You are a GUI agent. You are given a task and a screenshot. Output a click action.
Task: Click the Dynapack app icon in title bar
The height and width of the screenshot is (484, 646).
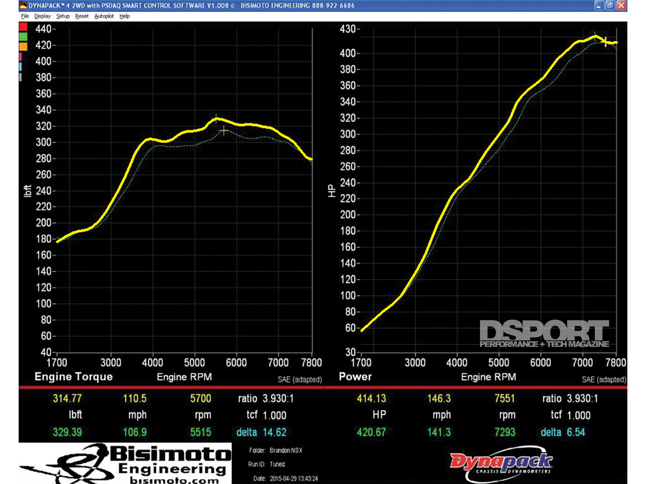coord(24,5)
